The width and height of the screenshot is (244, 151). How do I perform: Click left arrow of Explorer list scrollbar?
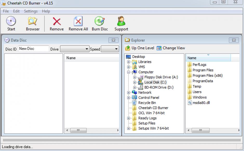(188, 130)
